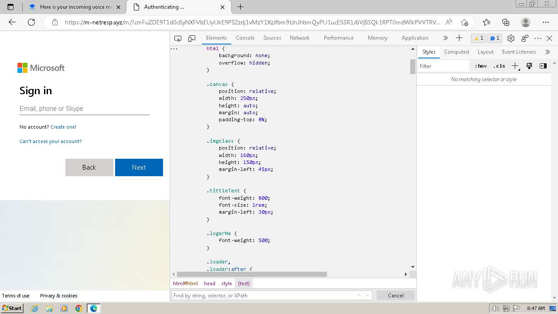The width and height of the screenshot is (558, 314).
Task: Reload the current page
Action: coord(31,22)
